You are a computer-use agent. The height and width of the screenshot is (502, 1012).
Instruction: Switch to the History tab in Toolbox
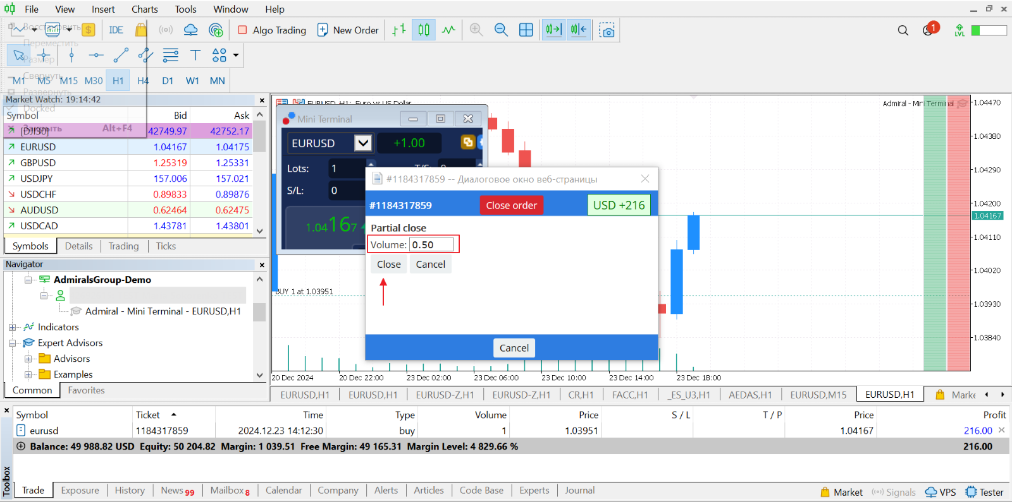(130, 490)
